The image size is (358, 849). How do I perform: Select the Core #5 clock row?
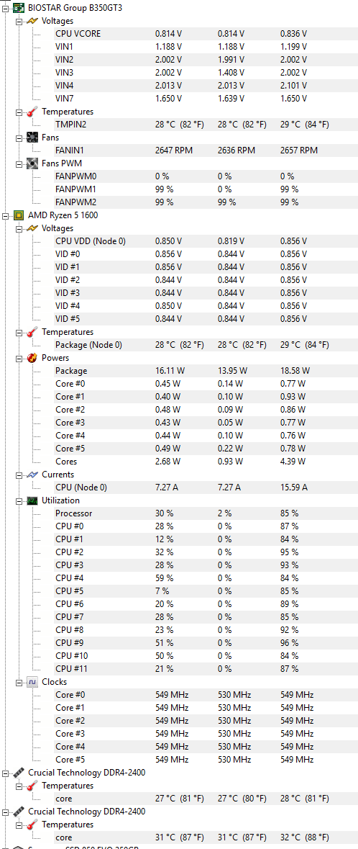206,759
